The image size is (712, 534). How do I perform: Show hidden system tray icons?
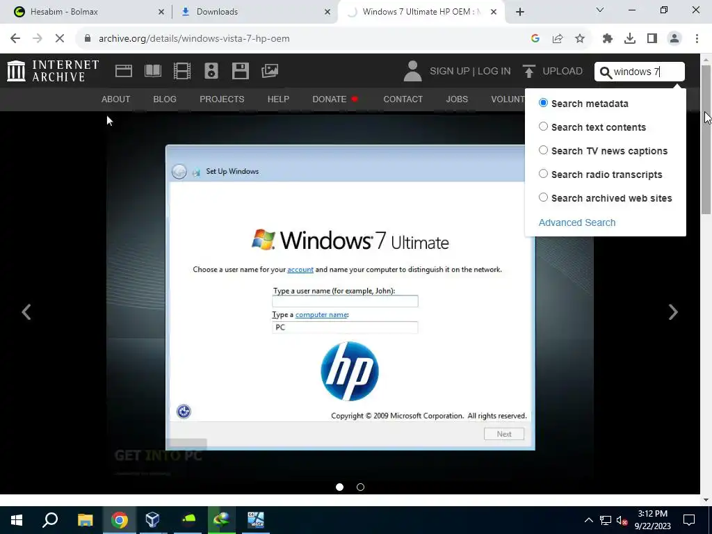click(588, 520)
